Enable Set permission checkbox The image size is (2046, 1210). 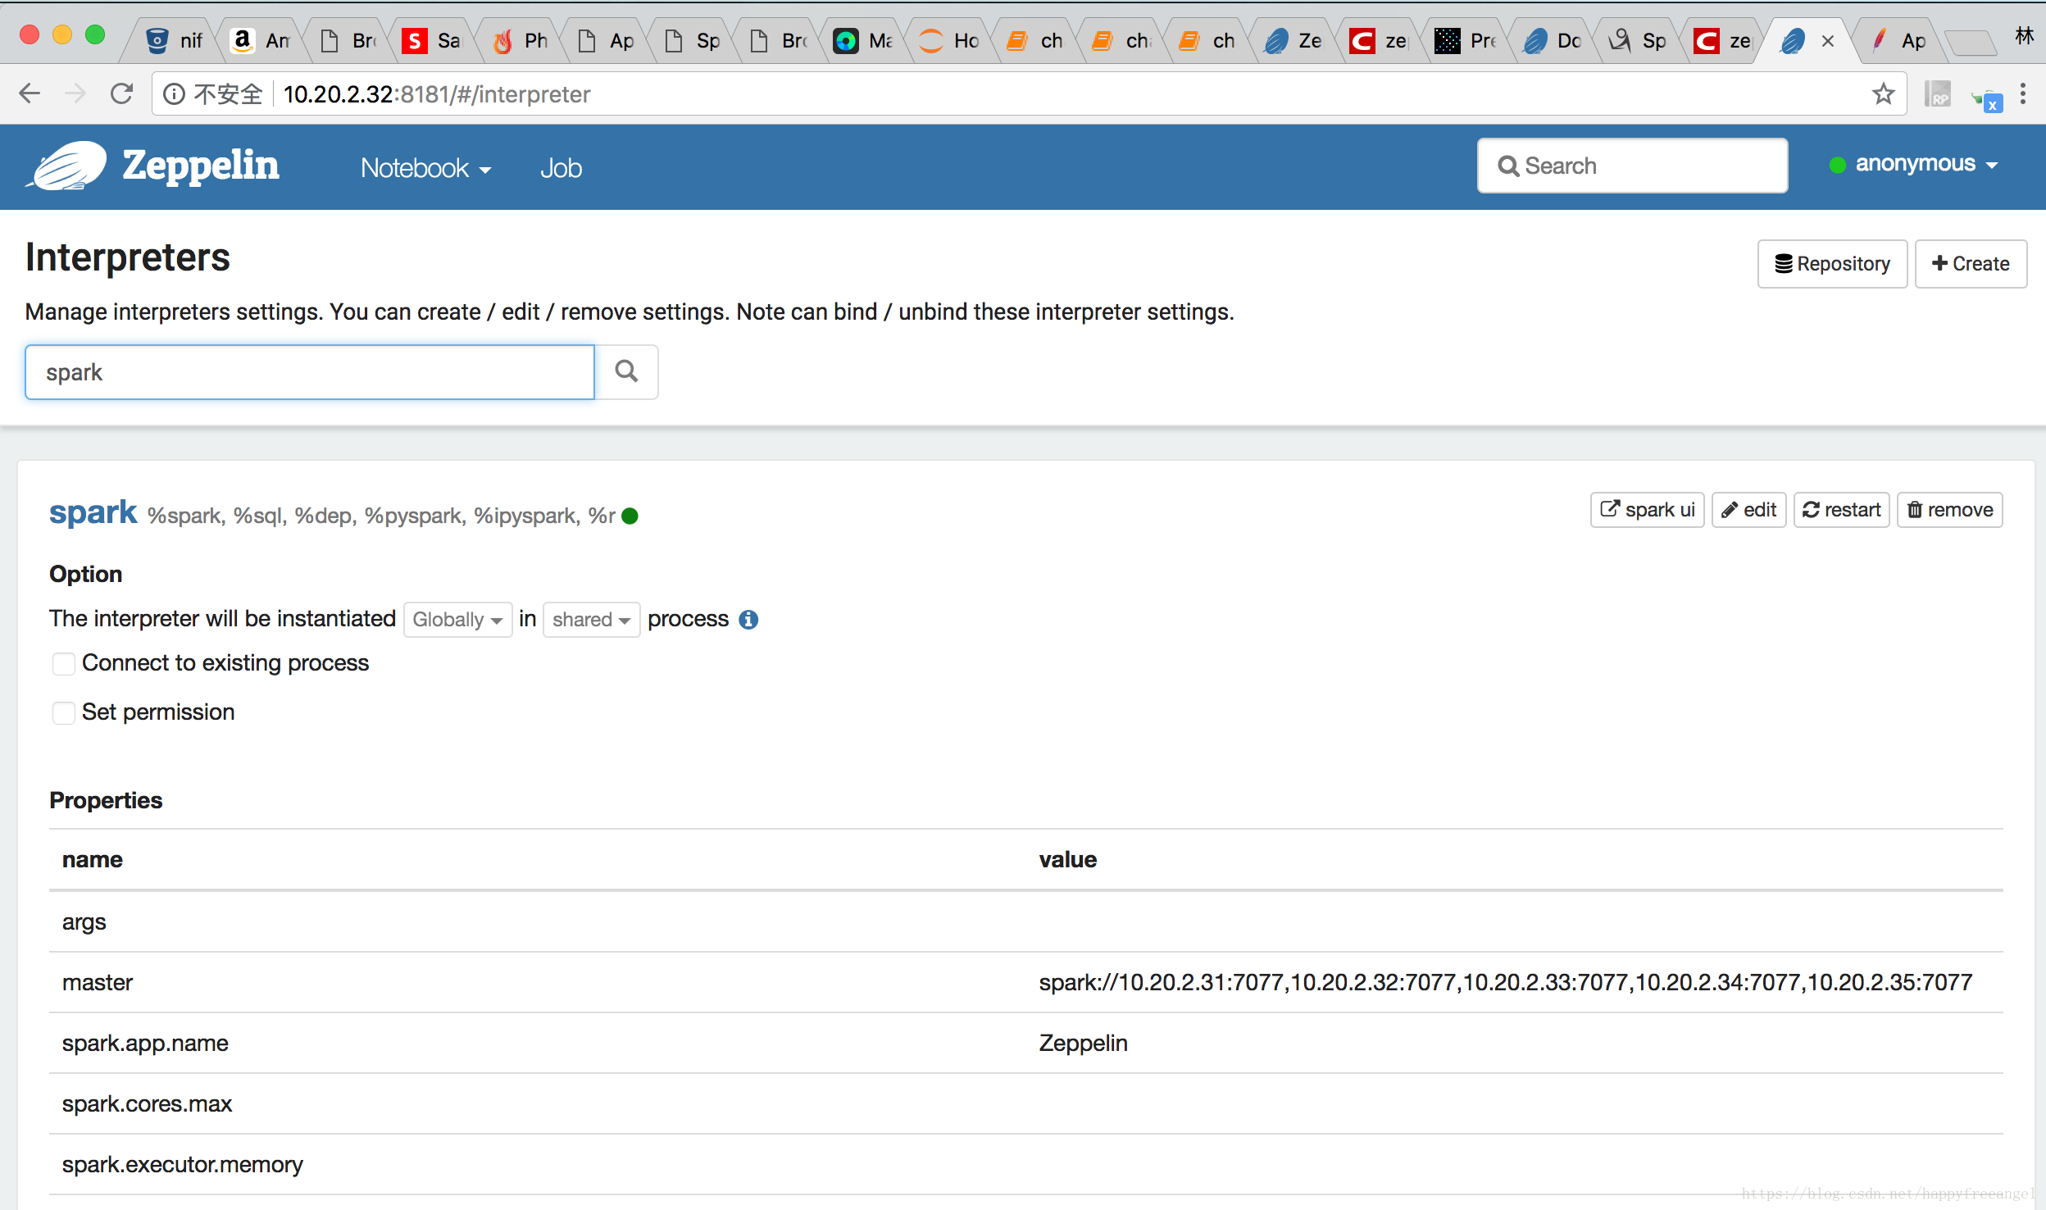pyautogui.click(x=63, y=712)
